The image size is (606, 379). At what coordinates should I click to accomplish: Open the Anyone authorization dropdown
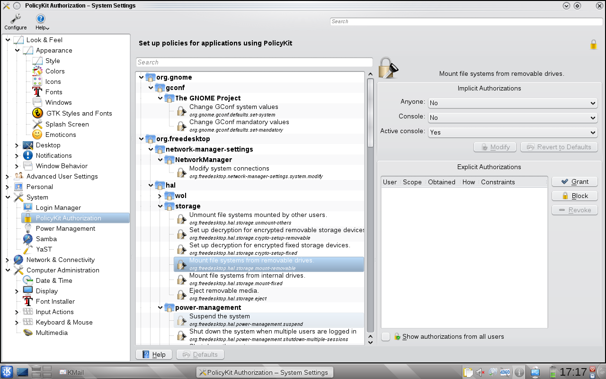(x=512, y=103)
